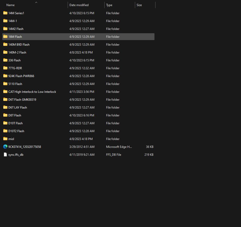Sort files by the Type column

(x=109, y=5)
